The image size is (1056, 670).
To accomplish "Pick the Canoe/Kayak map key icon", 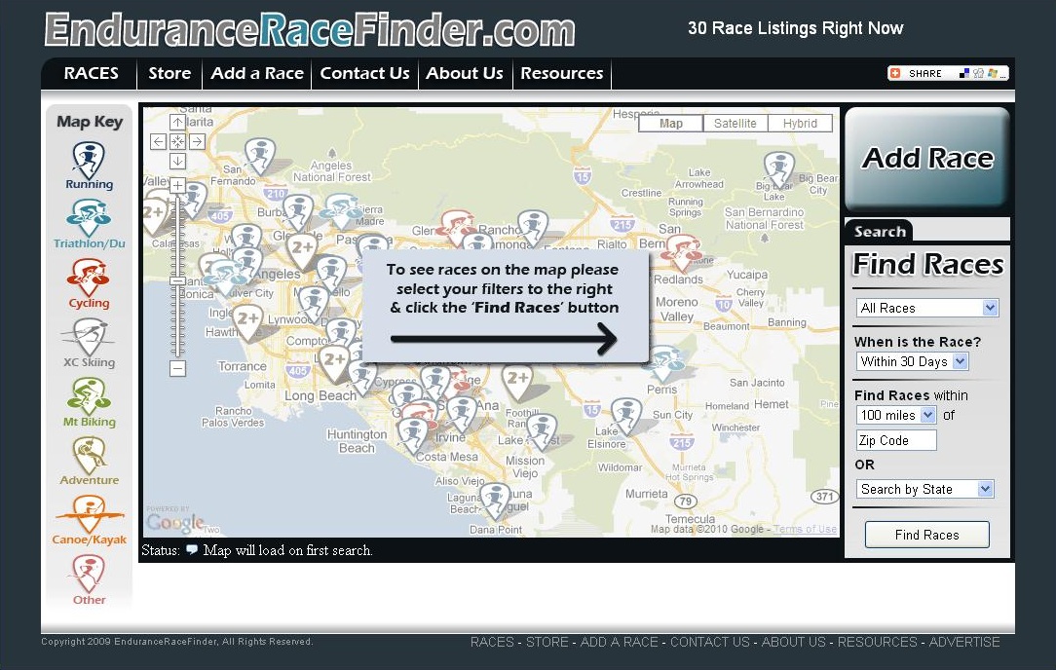I will (x=89, y=514).
